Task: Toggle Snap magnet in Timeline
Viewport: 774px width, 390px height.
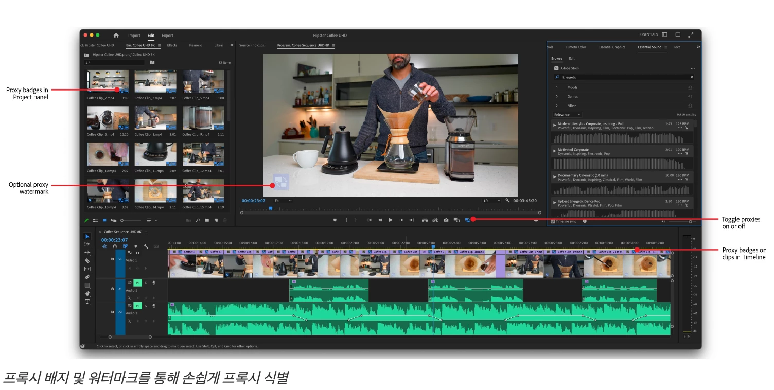Action: pos(115,246)
